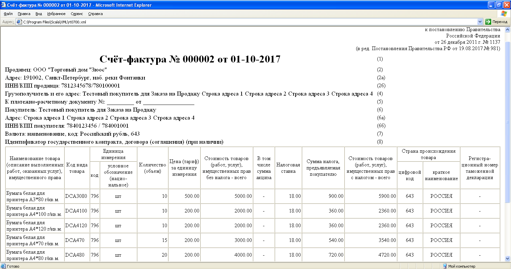The width and height of the screenshot is (511, 269).
Task: Open the Вид menu
Action: pos(39,14)
